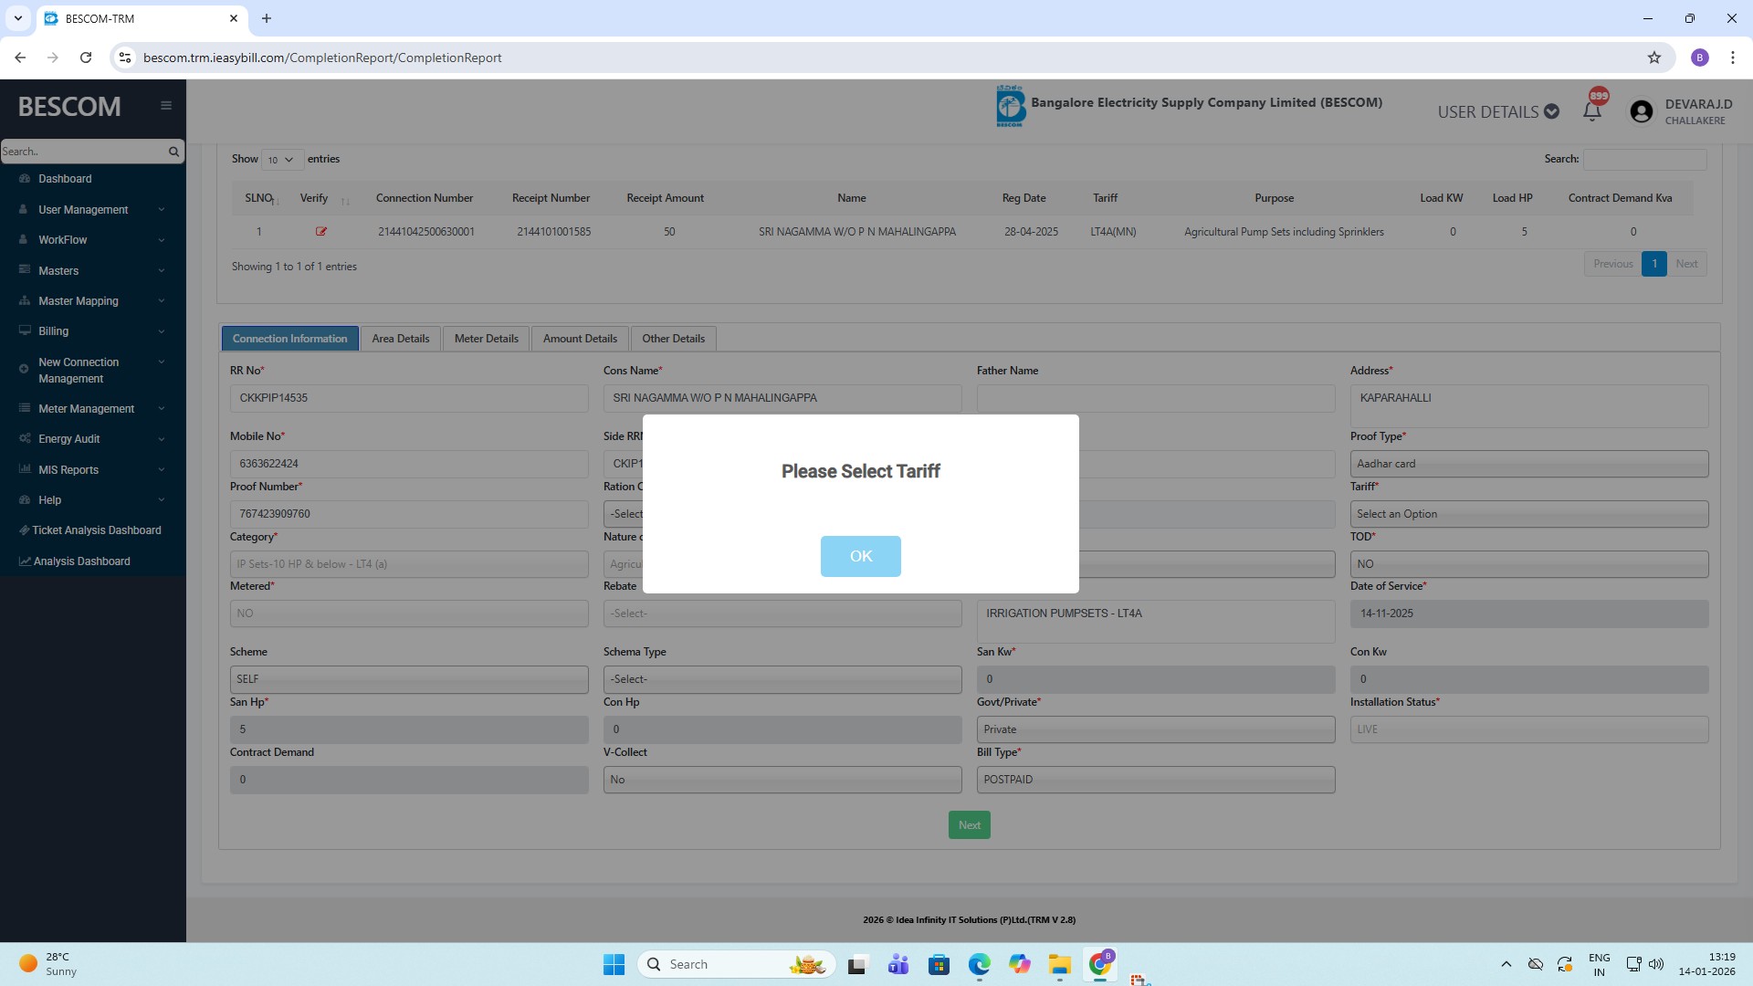Image resolution: width=1753 pixels, height=986 pixels.
Task: Click the sidebar search magnifier icon
Action: point(173,152)
